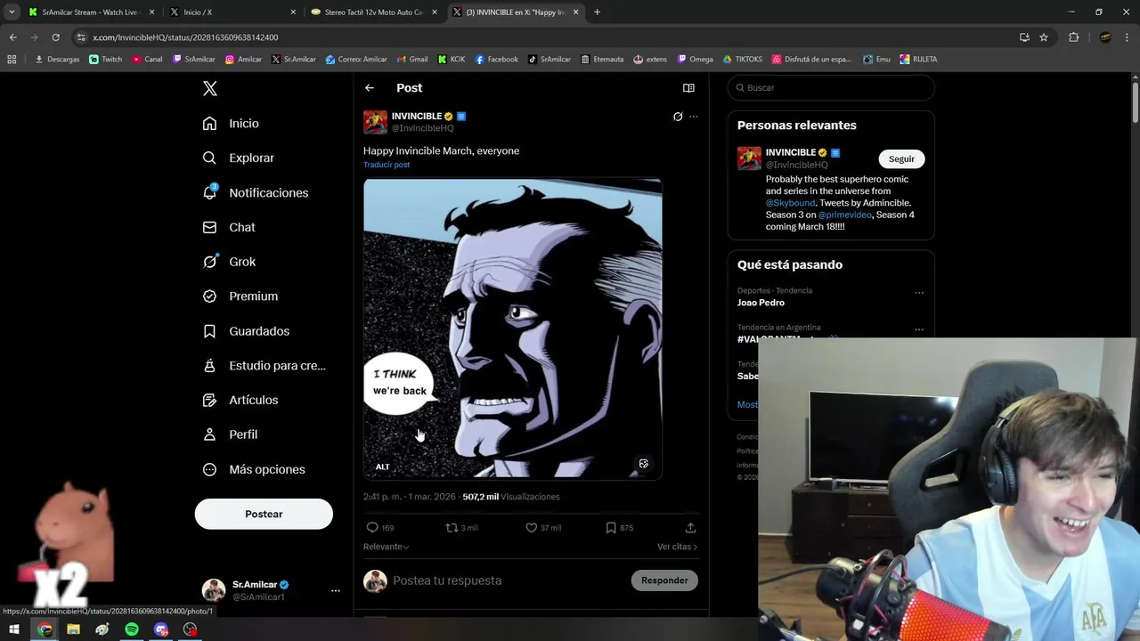
Task: Bookmark the post showing 875 saves
Action: (611, 528)
